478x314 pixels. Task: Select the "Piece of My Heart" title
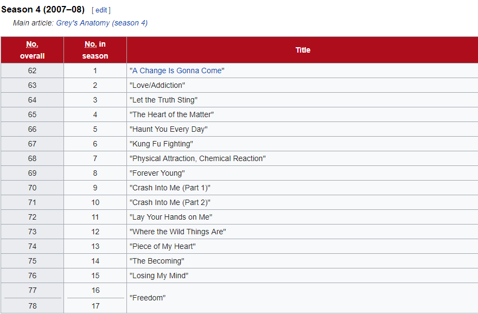tap(163, 246)
